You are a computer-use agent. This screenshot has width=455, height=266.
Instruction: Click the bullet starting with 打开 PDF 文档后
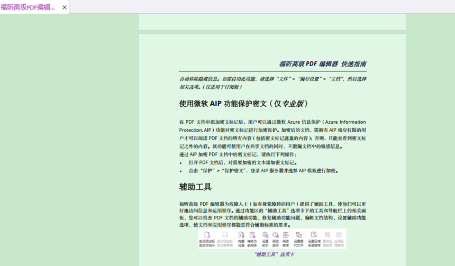(x=243, y=163)
